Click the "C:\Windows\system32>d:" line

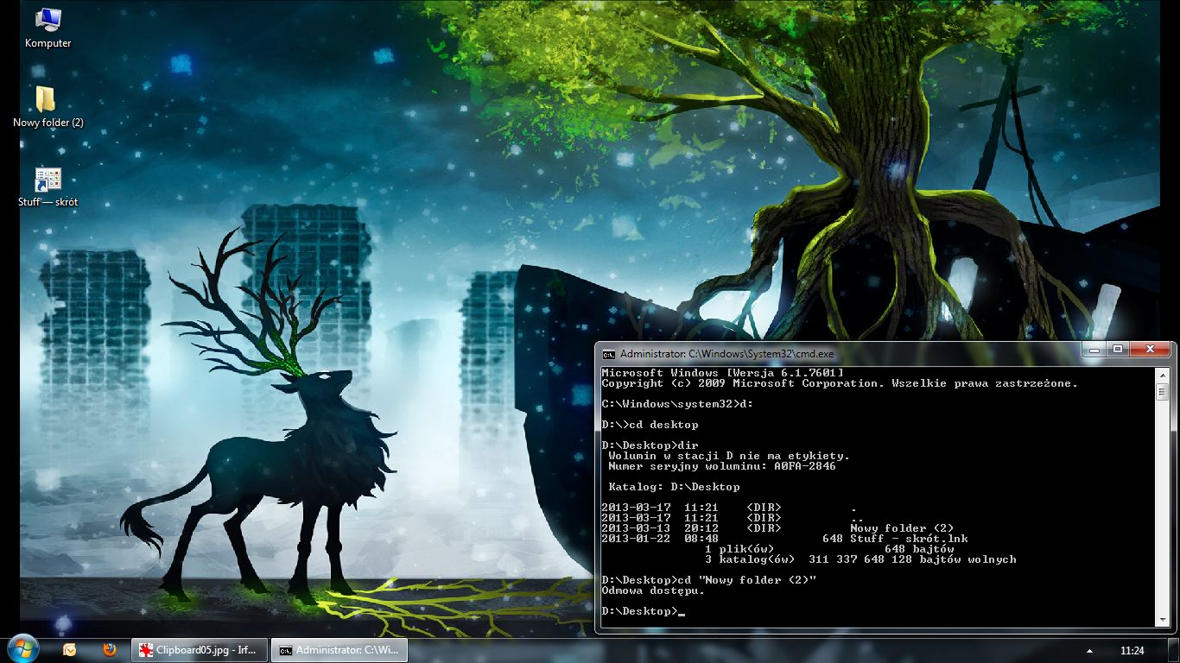(677, 404)
